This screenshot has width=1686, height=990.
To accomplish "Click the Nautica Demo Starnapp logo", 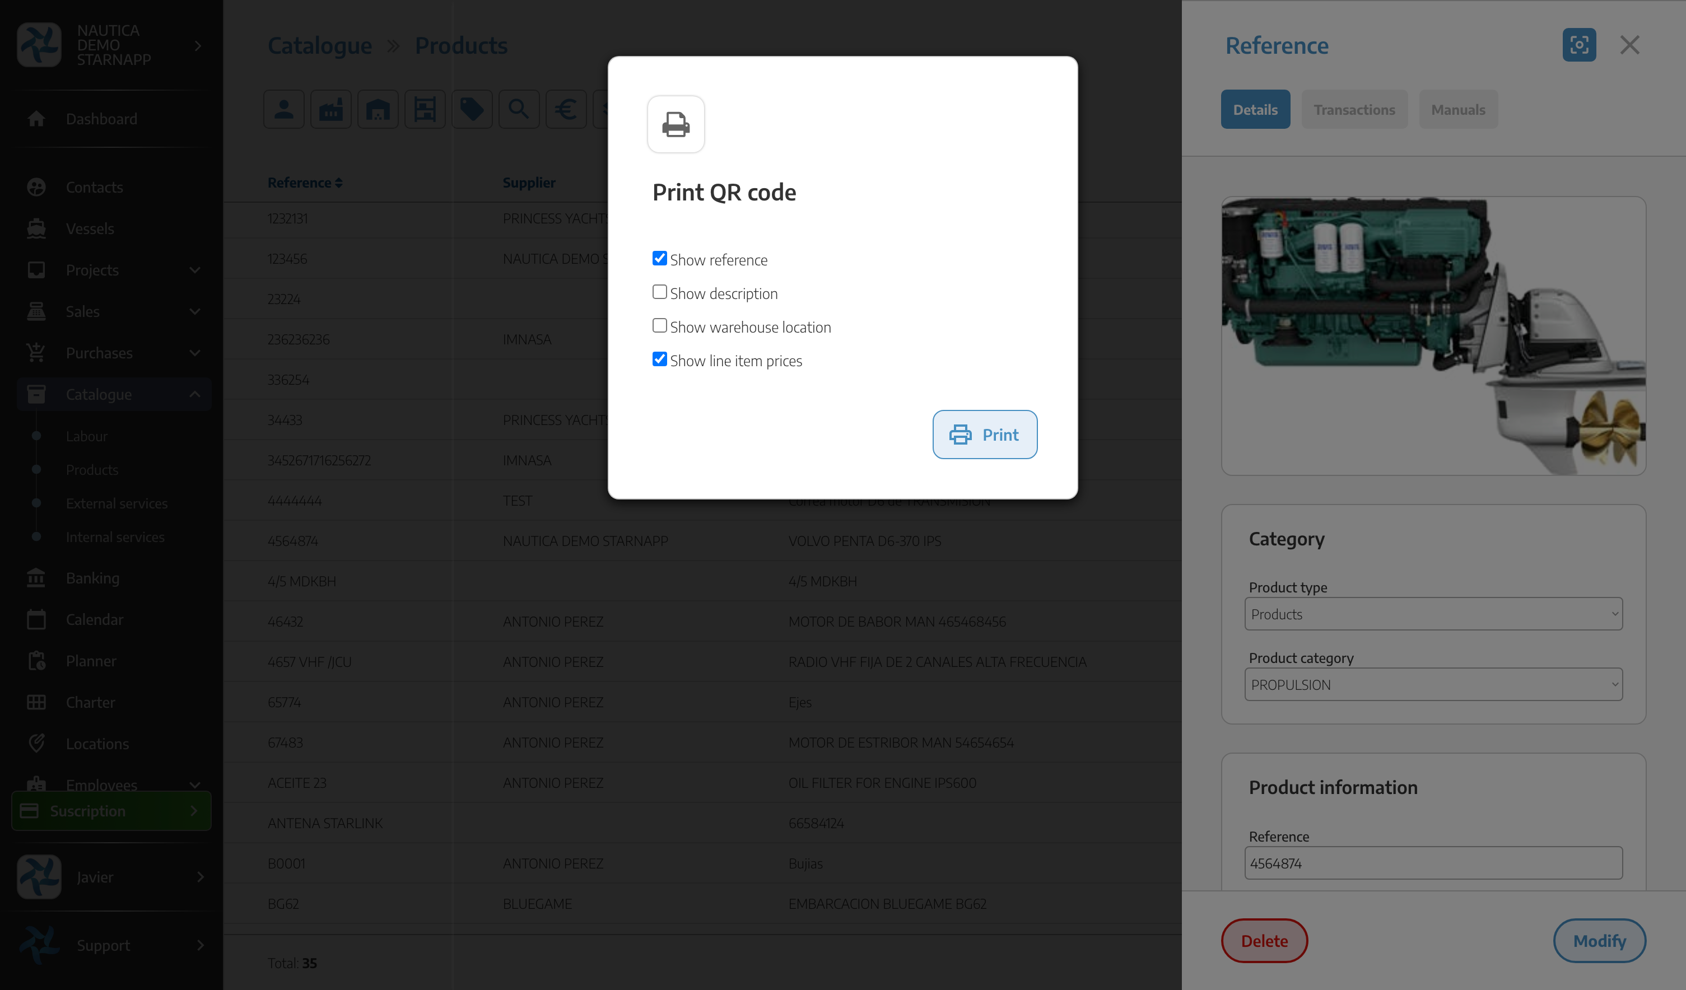I will [39, 45].
